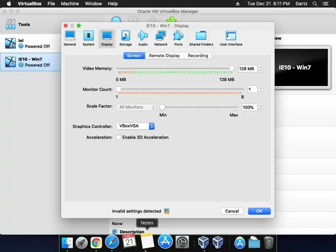Open the Storage settings section
The image size is (336, 252).
click(126, 38)
